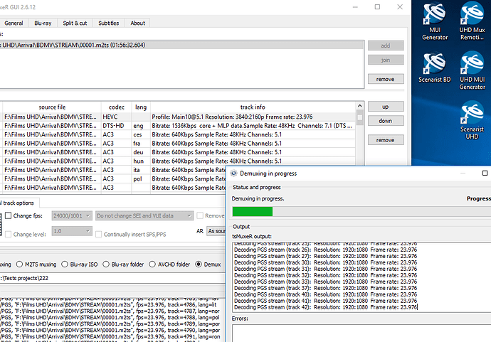Image resolution: width=491 pixels, height=342 pixels.
Task: Select the AC3 hun audio track row
Action: (x=178, y=161)
